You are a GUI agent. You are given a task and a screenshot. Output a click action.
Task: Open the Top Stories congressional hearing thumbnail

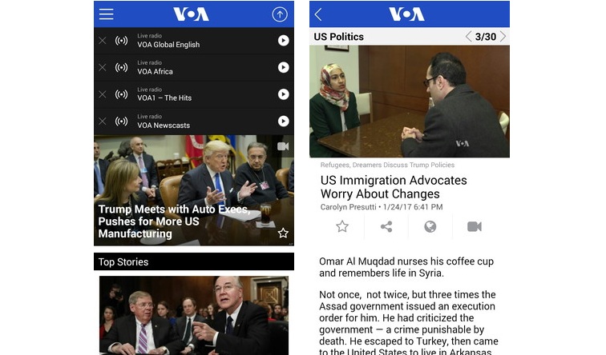[194, 315]
